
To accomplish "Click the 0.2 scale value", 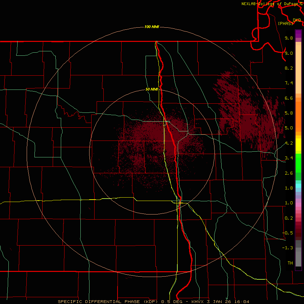I will click(289, 218).
